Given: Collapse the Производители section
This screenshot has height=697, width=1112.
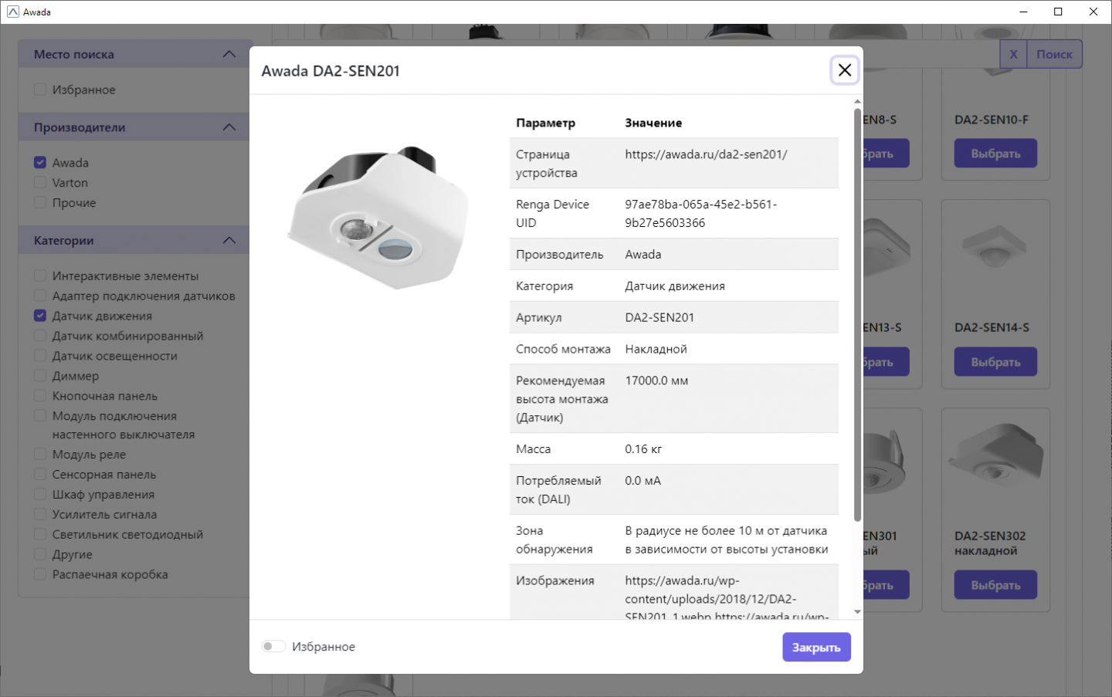Looking at the screenshot, I should pos(229,127).
